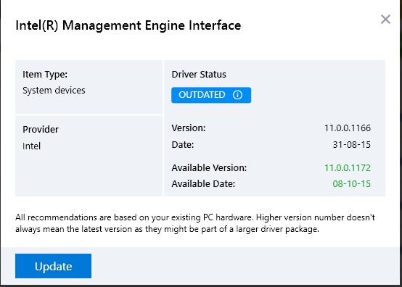Click the Driver Status heading

[x=199, y=75]
